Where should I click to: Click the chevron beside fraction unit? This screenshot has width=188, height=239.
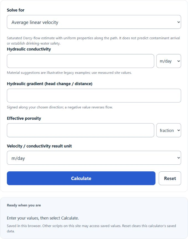pos(179,130)
